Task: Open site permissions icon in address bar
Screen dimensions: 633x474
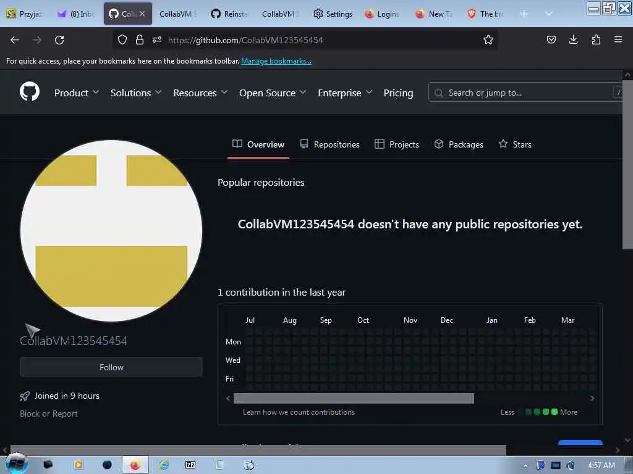Action: (157, 39)
